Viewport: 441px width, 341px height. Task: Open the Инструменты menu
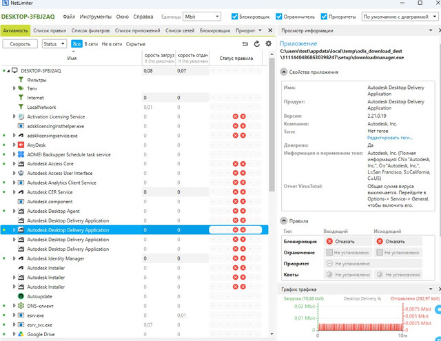(x=95, y=17)
